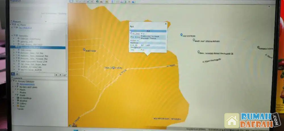Click the placemark pin in the dashed parcel
This screenshot has width=284, height=131.
click(x=114, y=67)
